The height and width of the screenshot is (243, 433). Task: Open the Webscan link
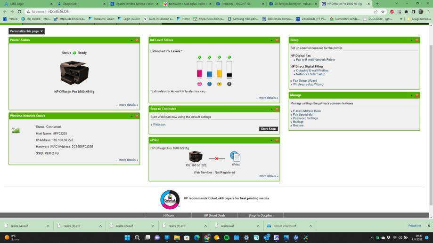pos(159,125)
